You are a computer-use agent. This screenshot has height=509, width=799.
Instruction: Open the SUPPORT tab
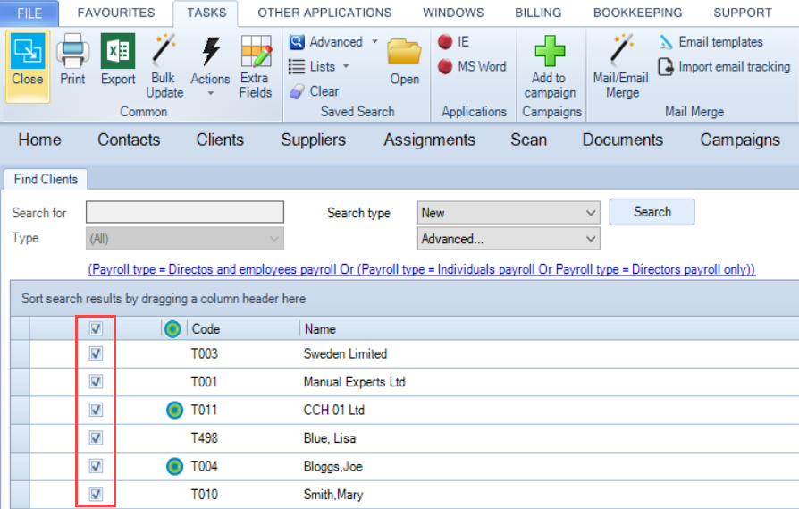[743, 13]
